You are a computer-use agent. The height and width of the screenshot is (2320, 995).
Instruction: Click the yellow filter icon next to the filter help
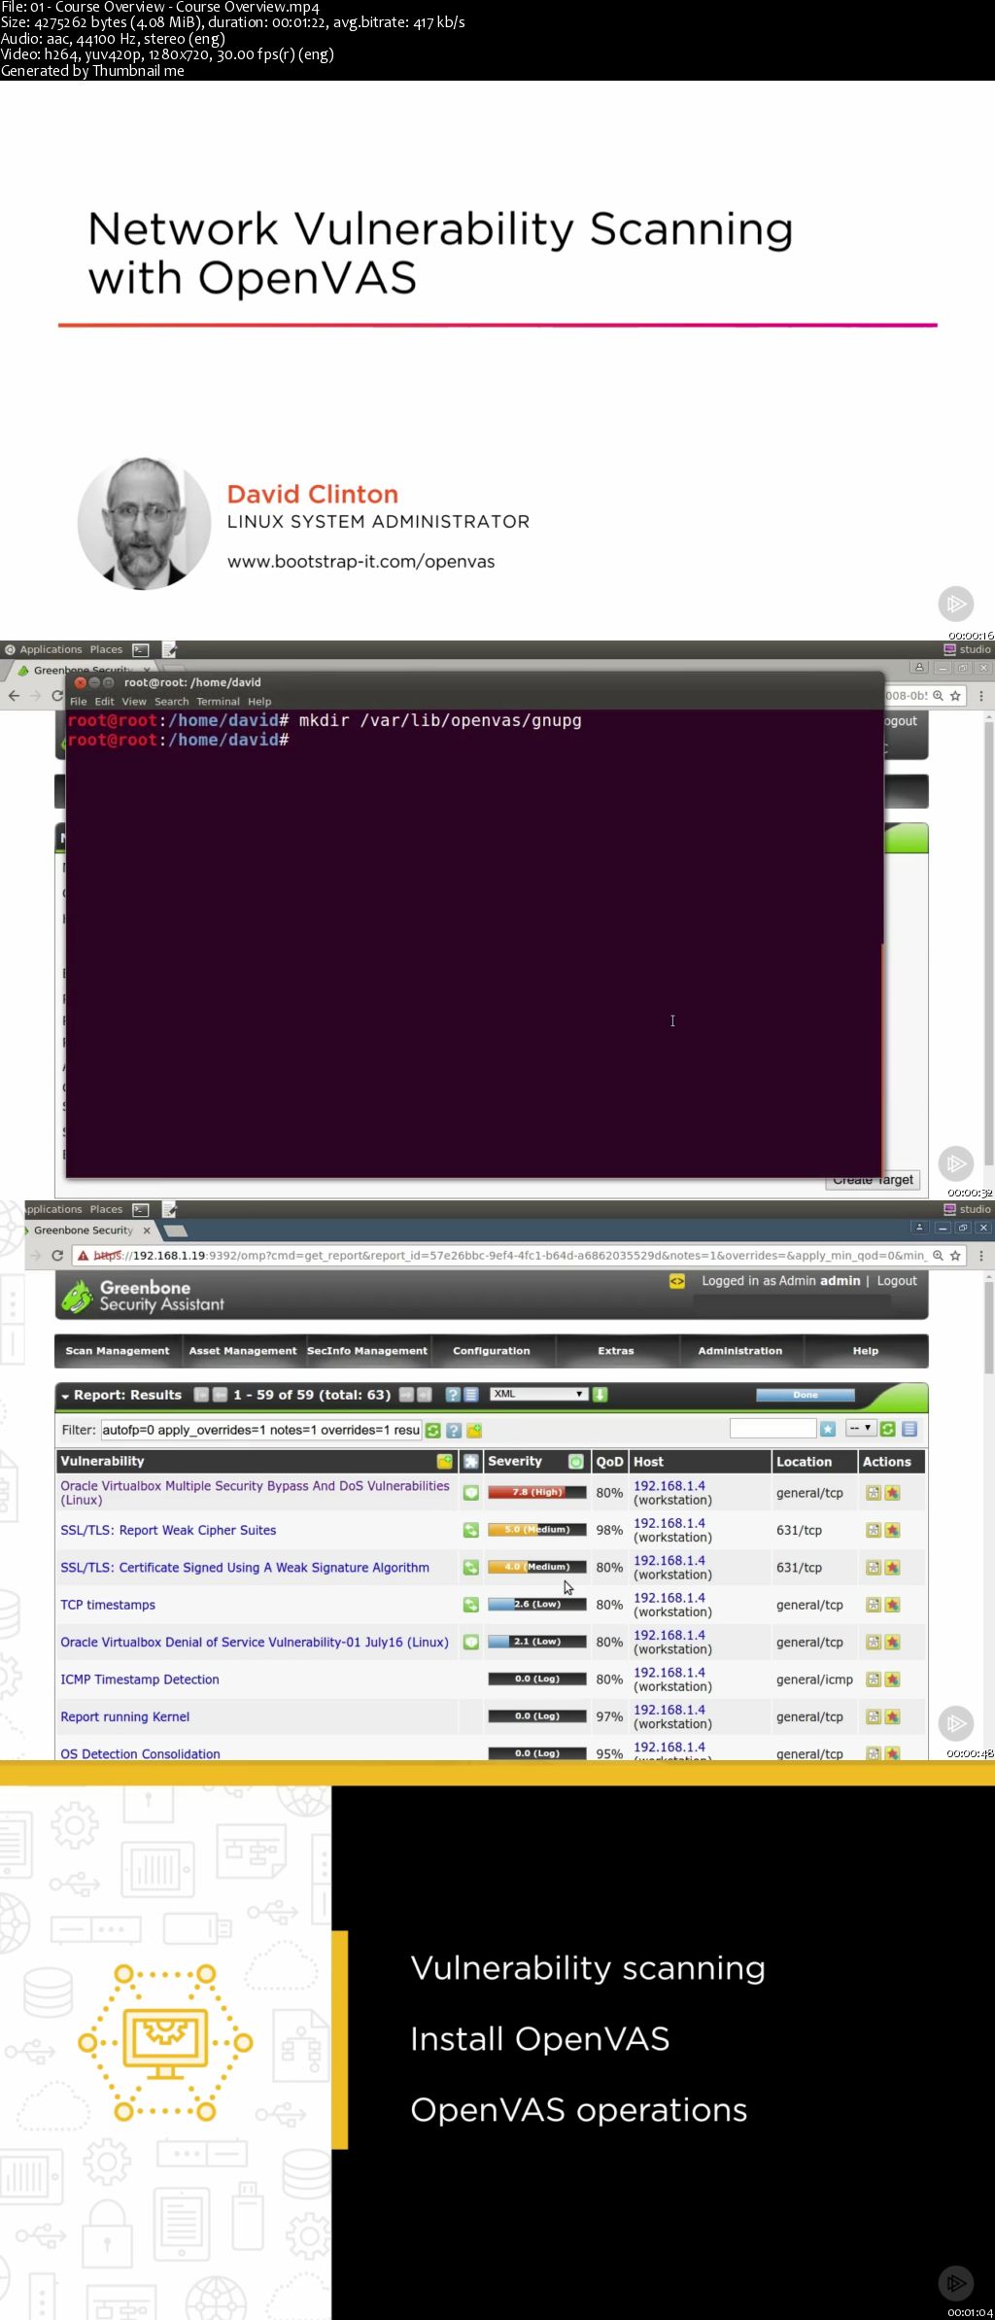coord(474,1431)
